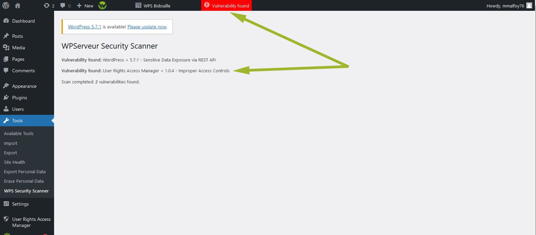The width and height of the screenshot is (536, 235).
Task: Open the Posts menu
Action: coord(18,36)
